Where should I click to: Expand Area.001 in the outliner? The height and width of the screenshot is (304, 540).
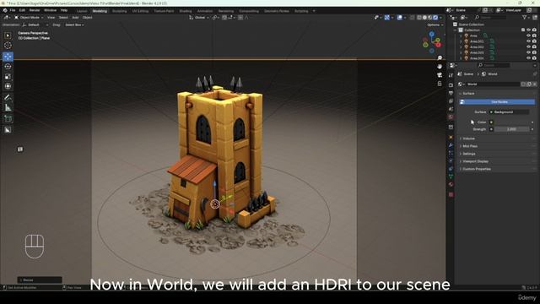click(461, 41)
